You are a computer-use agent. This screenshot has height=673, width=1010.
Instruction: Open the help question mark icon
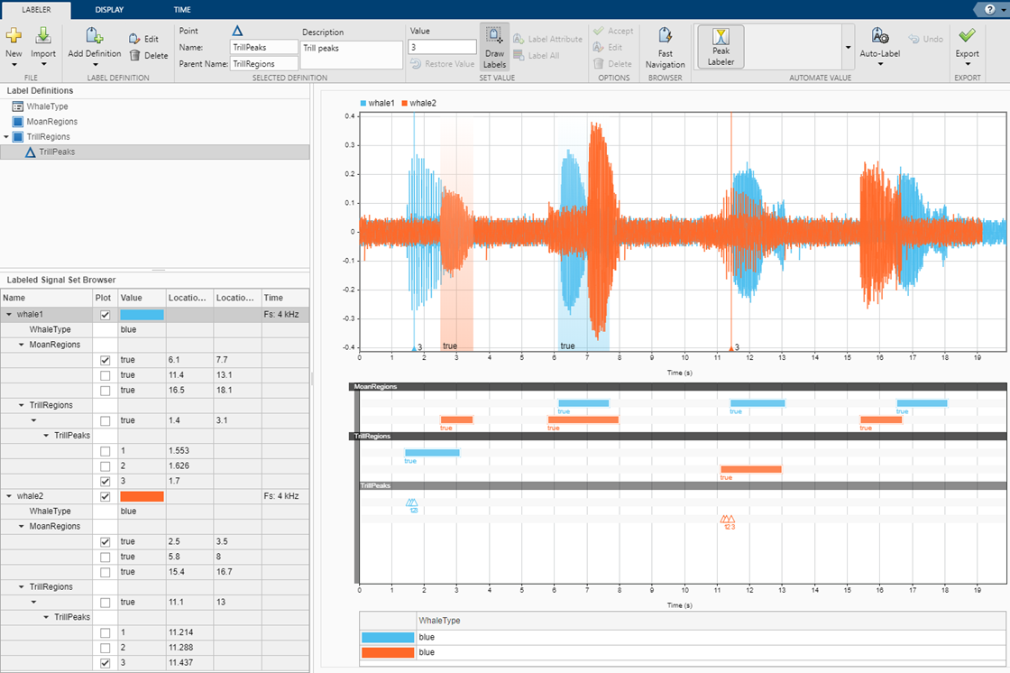[989, 9]
